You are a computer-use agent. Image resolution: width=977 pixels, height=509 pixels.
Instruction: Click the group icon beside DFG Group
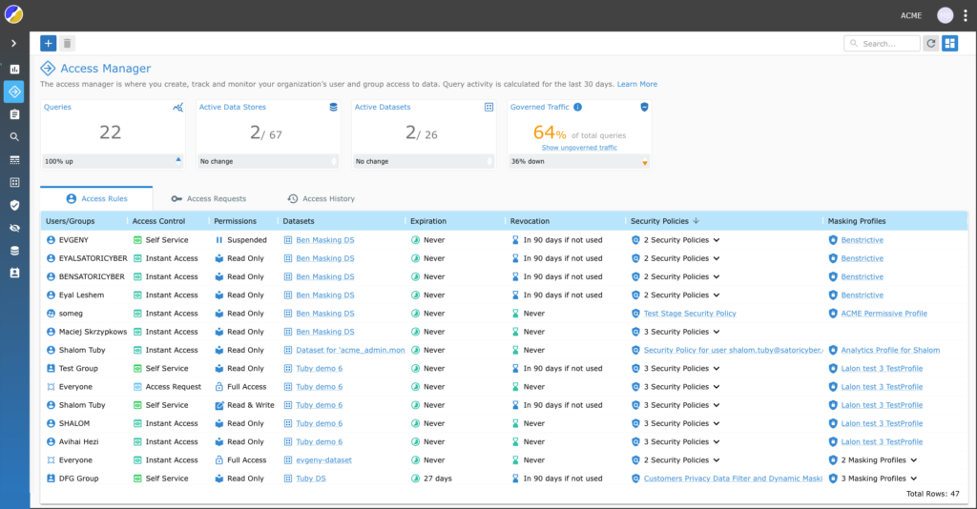[x=52, y=478]
